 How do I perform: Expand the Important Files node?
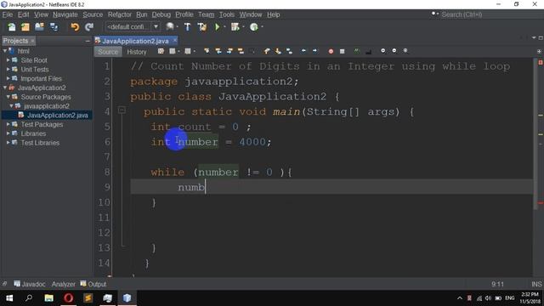pos(8,78)
